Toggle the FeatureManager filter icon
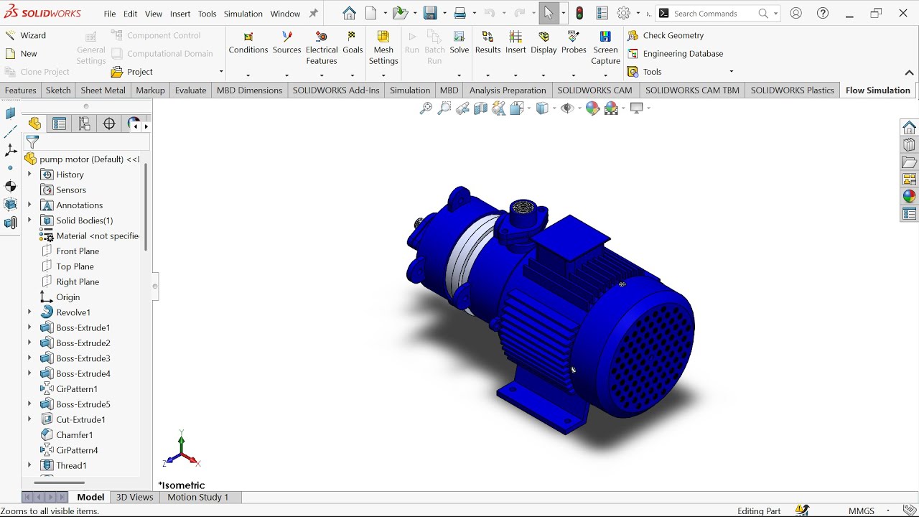Image resolution: width=919 pixels, height=517 pixels. click(32, 142)
